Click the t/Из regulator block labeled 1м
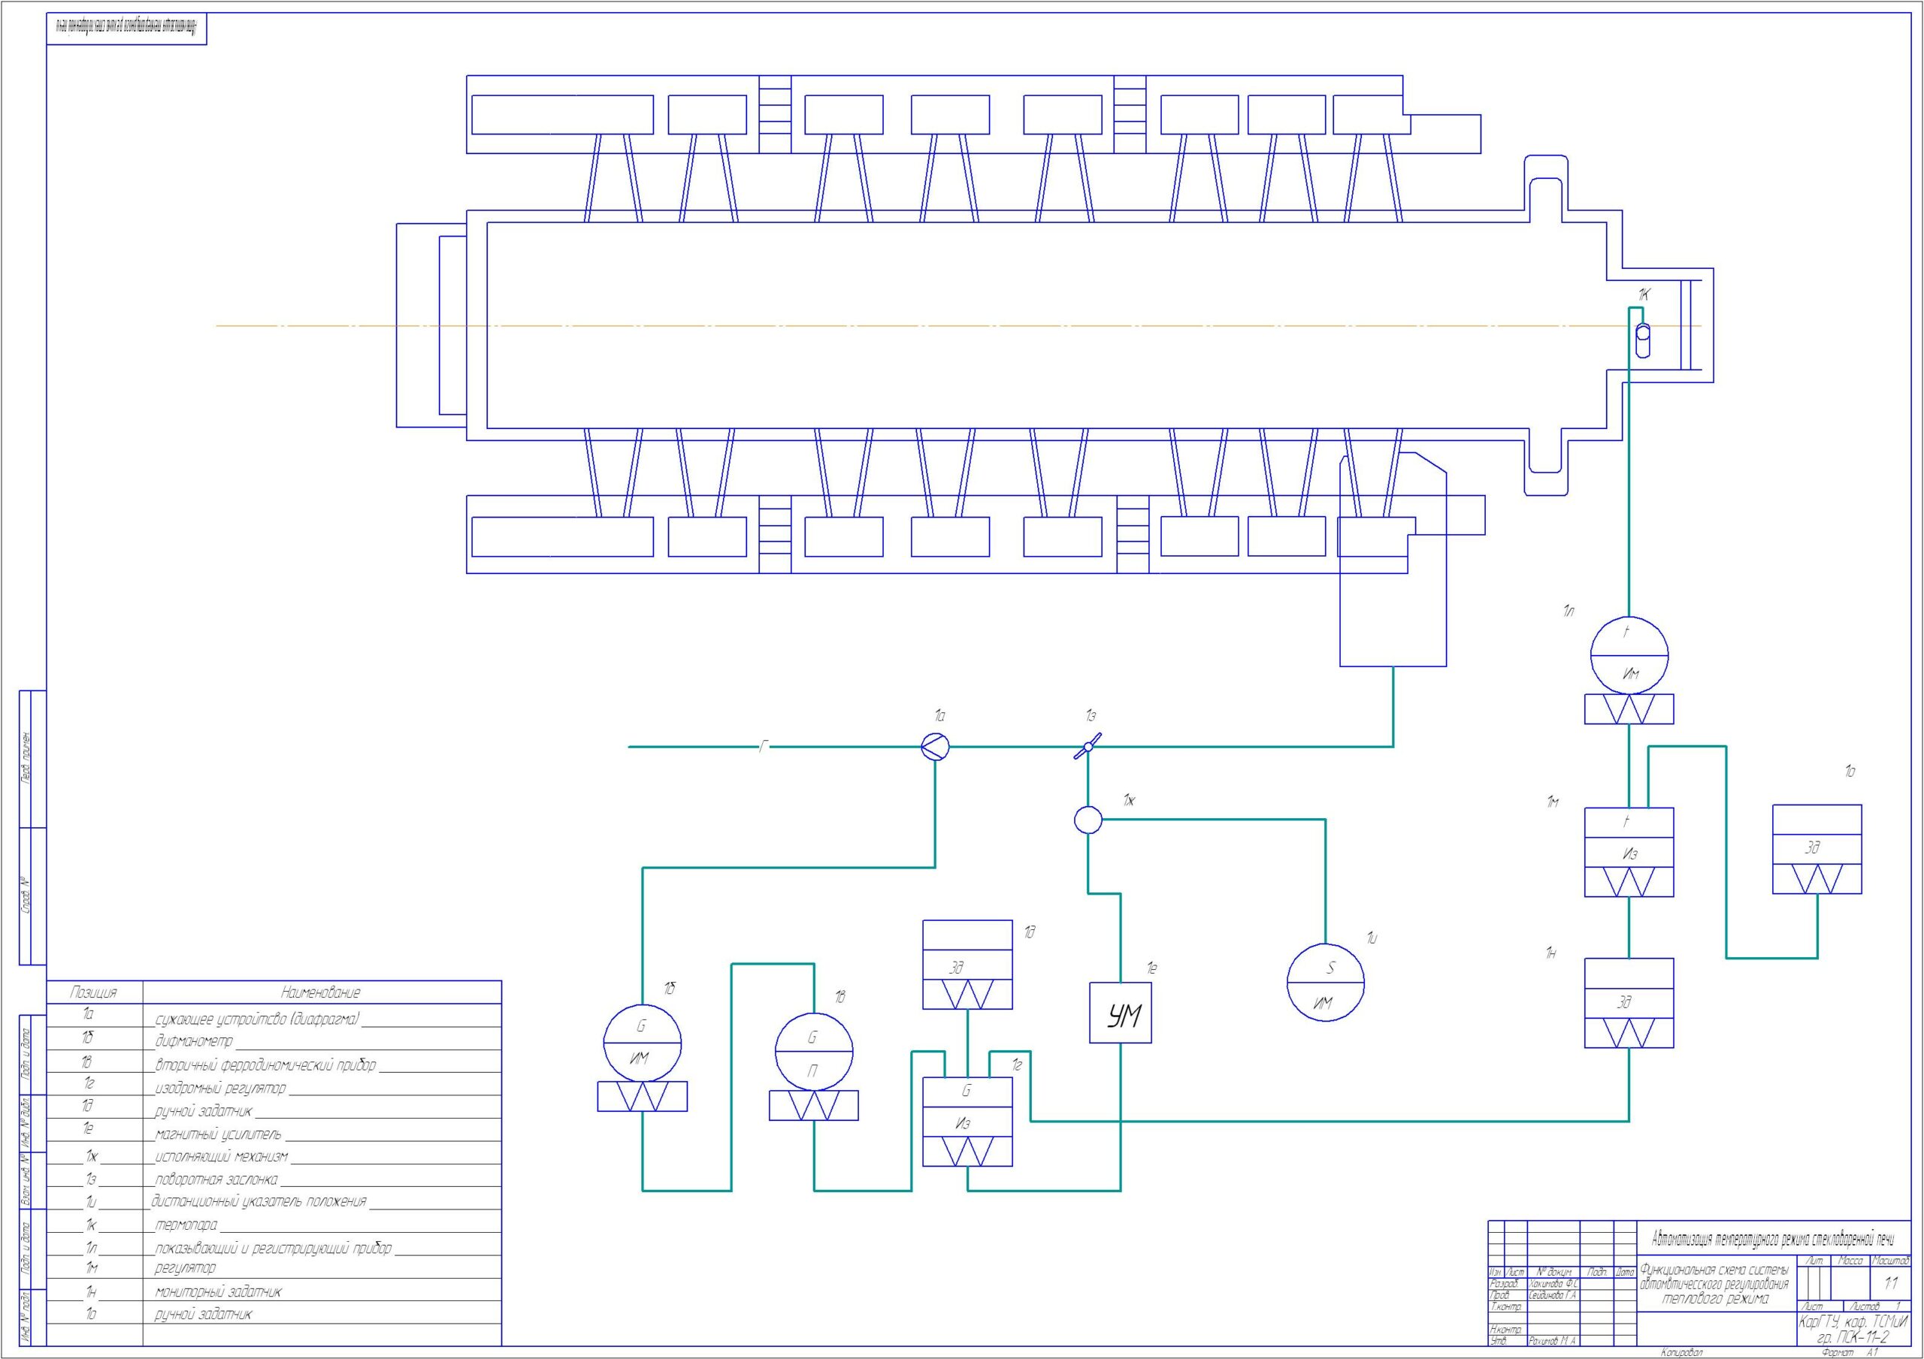 1629,852
